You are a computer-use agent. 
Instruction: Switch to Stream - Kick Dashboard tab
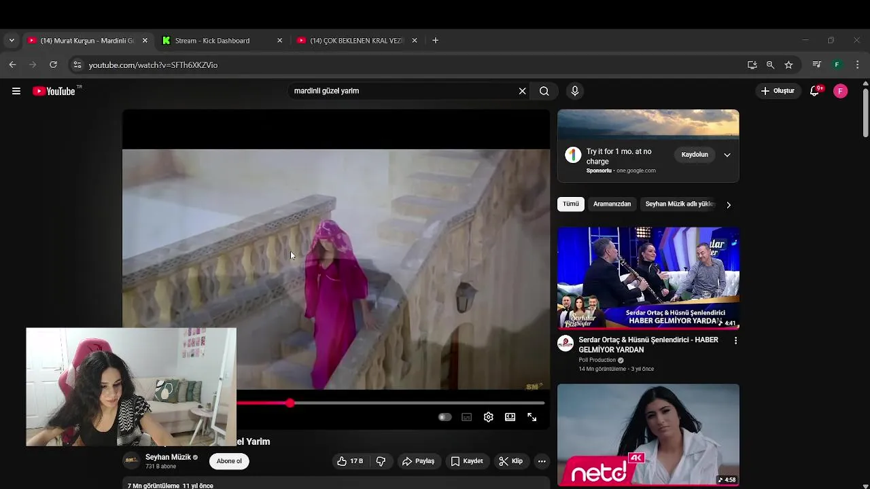click(x=221, y=41)
